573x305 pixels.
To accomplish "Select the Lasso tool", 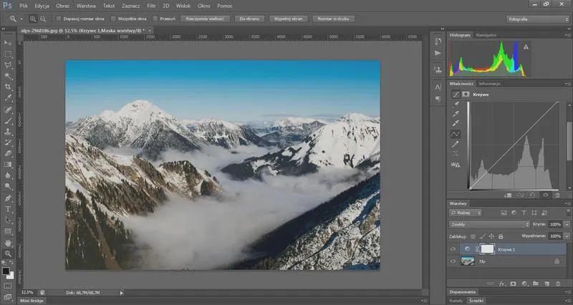I will [x=8, y=64].
